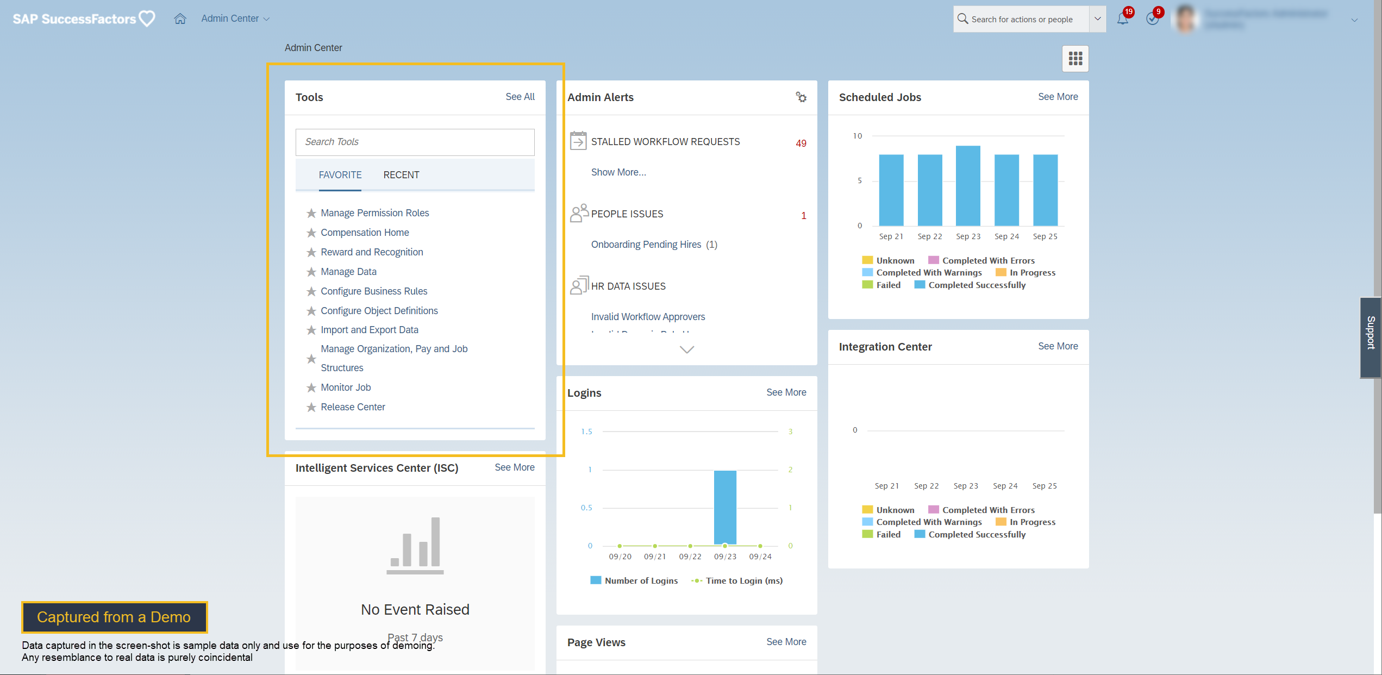Click See More in Logins
The image size is (1382, 675).
coord(786,392)
